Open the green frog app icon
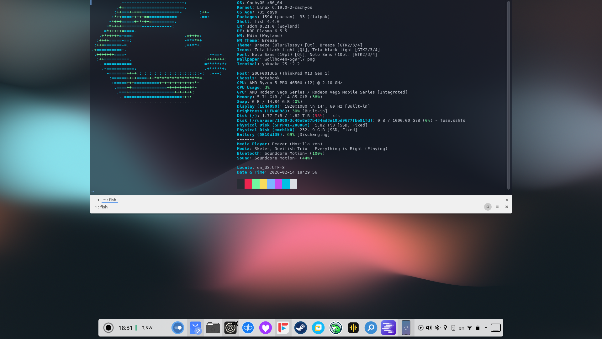The width and height of the screenshot is (602, 339). tap(336, 328)
